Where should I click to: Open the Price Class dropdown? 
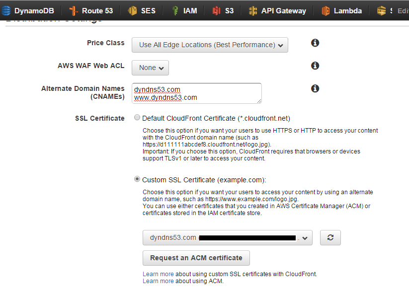tap(210, 45)
